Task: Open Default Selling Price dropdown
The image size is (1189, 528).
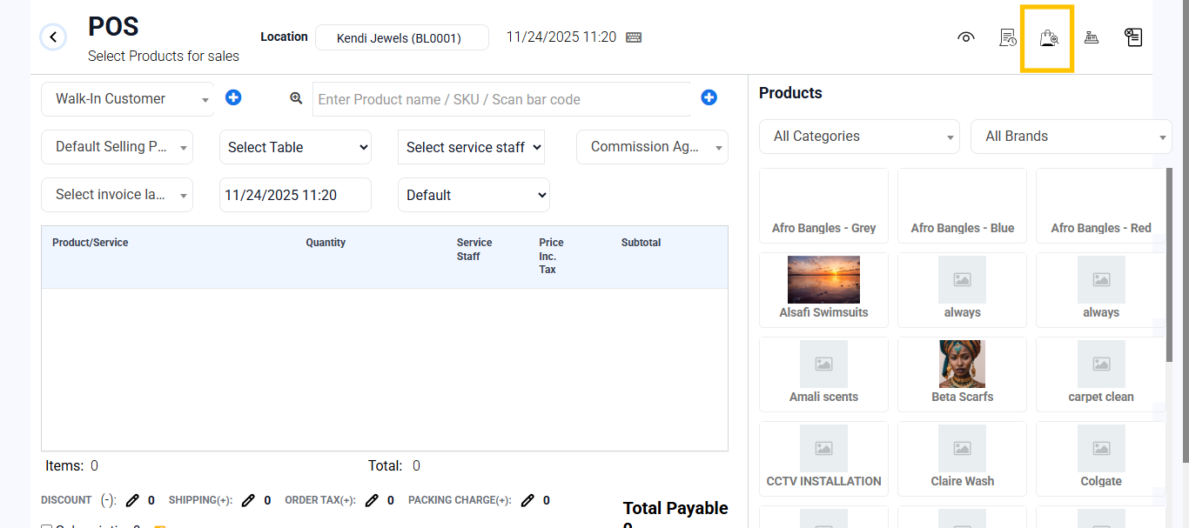Action: (x=117, y=147)
